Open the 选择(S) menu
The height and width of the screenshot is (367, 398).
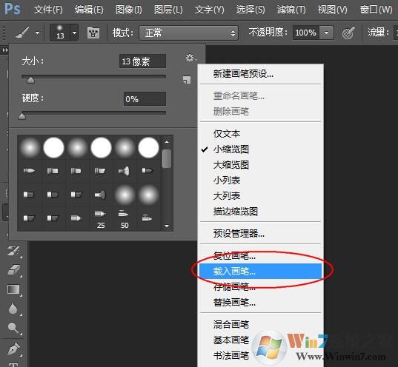[x=251, y=10]
